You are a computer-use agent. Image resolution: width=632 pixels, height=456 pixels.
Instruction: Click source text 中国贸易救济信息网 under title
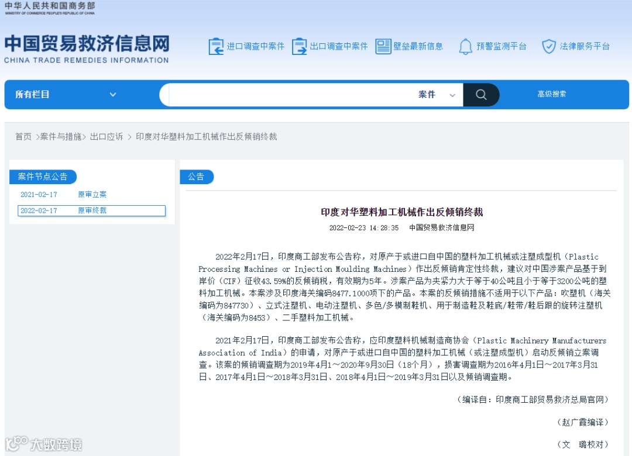(442, 227)
